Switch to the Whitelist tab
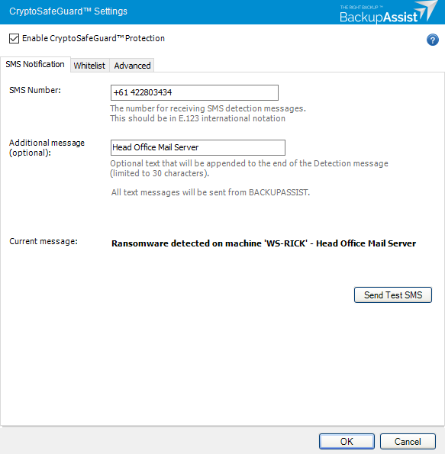Viewport: 445px width, 454px height. click(x=89, y=66)
